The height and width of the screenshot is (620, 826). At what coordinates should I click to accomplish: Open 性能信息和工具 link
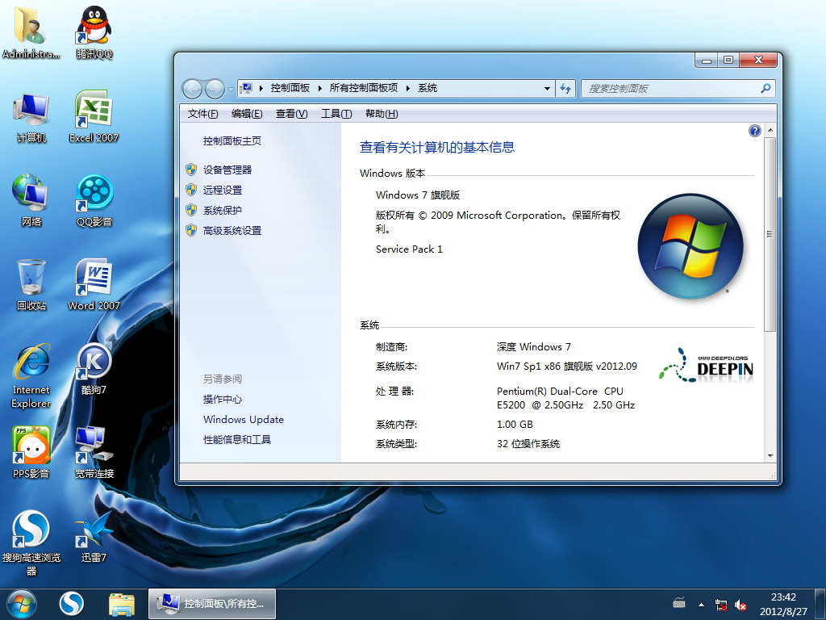pyautogui.click(x=237, y=440)
